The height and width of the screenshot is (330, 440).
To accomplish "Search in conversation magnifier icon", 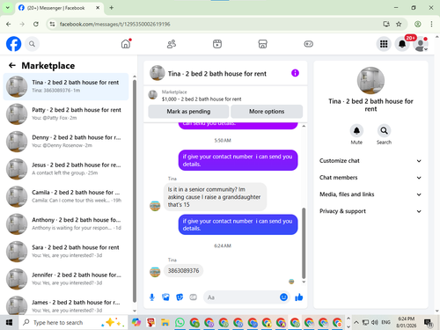I will (384, 130).
